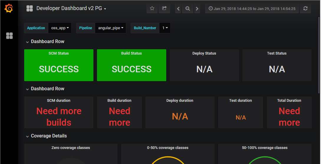This screenshot has height=164, width=321.
Task: Click the Grafana logo icon
Action: (x=9, y=9)
